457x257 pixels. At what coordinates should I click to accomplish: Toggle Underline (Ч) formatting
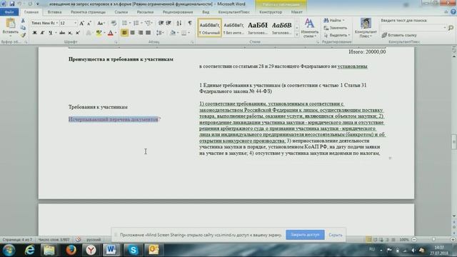point(50,33)
